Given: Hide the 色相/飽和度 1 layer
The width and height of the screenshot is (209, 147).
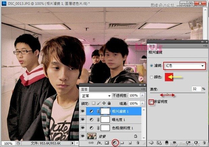Looking at the screenshot, I should pyautogui.click(x=83, y=128).
